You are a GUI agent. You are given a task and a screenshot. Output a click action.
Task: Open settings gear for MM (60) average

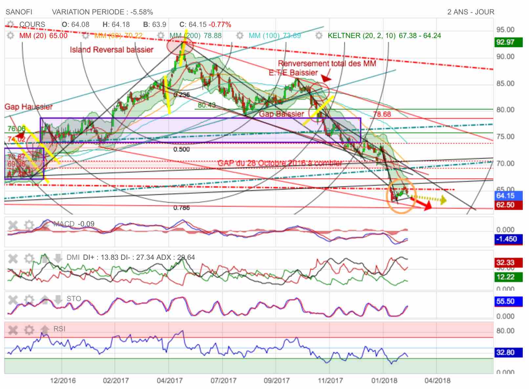point(86,35)
